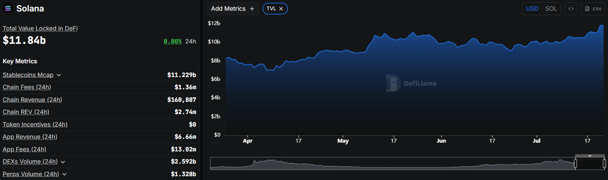Click the plus icon in Add Metrics
This screenshot has height=180, width=608.
pyautogui.click(x=252, y=9)
